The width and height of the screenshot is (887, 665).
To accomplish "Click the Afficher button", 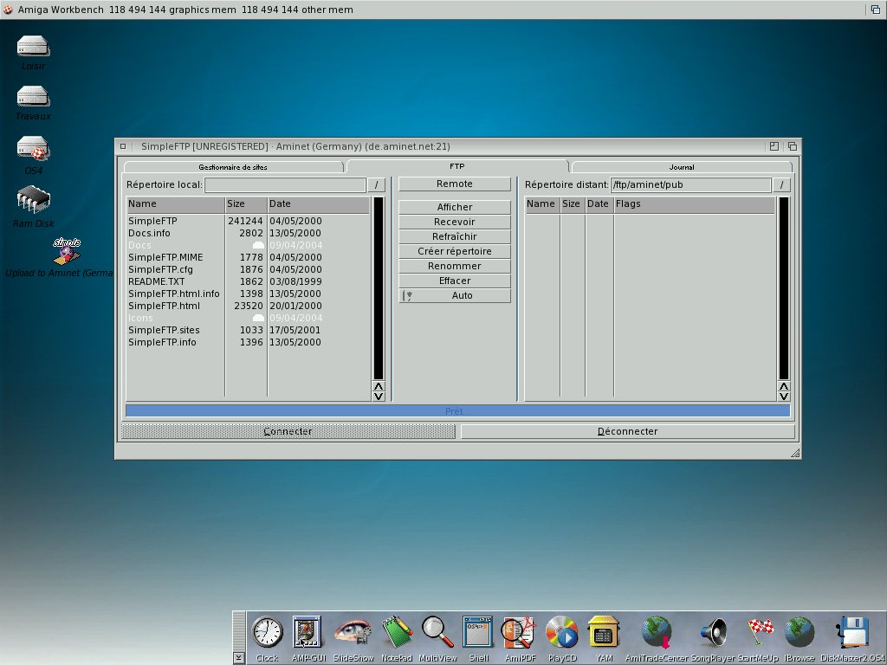I will (455, 207).
